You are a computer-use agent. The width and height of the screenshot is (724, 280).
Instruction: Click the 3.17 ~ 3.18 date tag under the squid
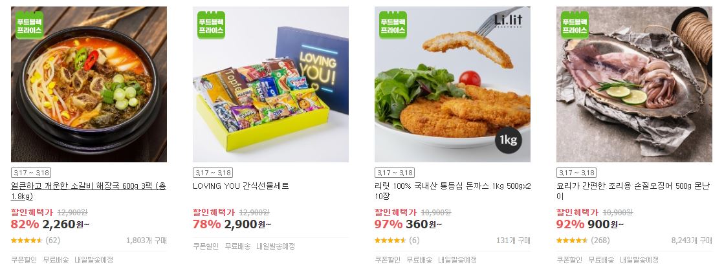[576, 173]
